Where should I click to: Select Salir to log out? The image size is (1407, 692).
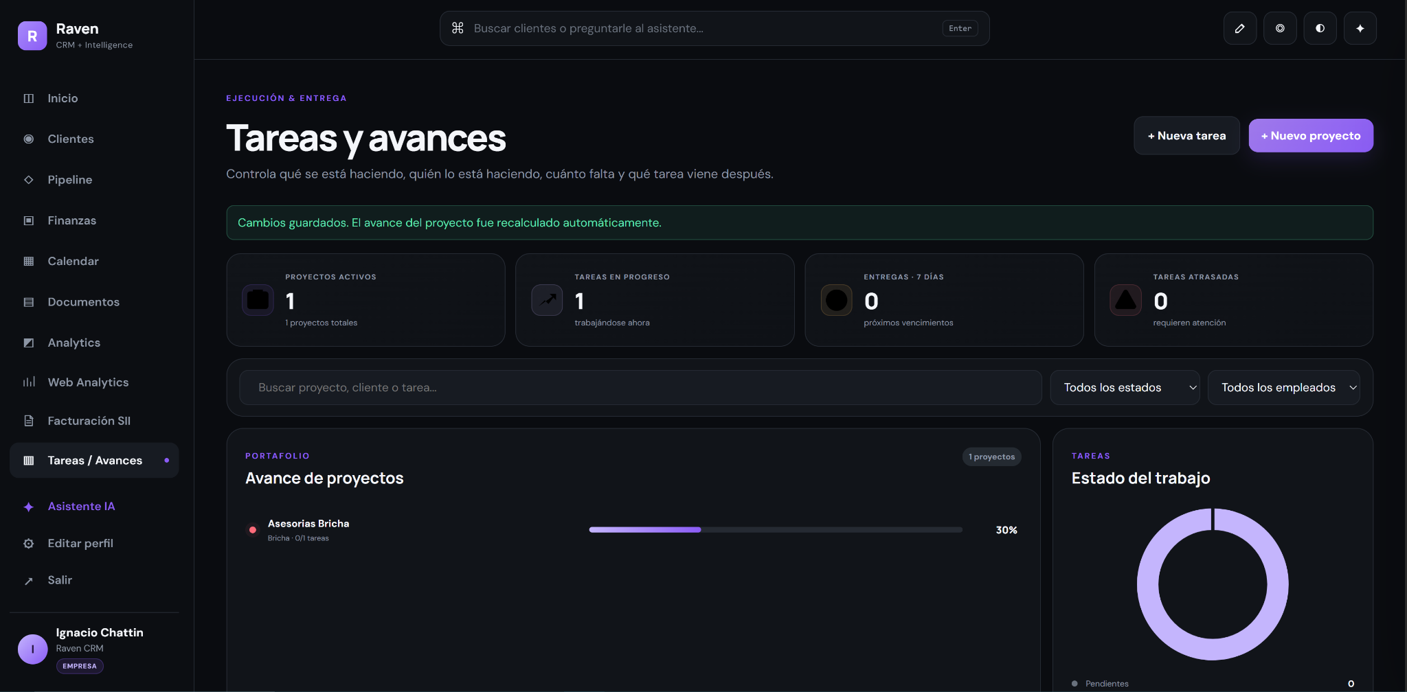coord(94,581)
